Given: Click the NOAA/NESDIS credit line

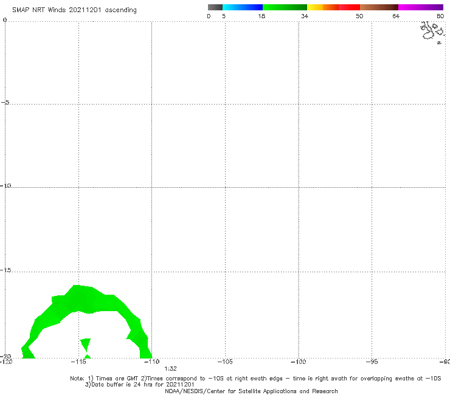Looking at the screenshot, I should point(251,391).
